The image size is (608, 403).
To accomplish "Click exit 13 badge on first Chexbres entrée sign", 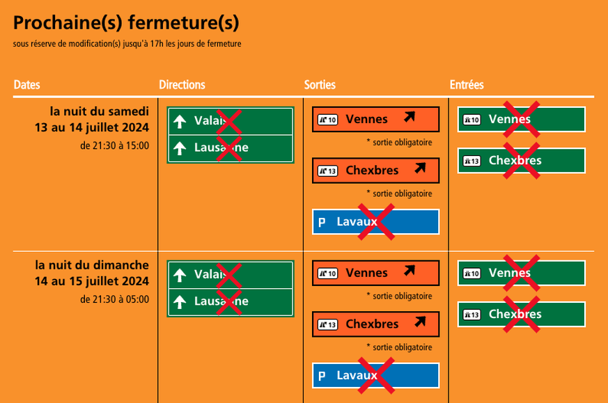I will coord(471,161).
